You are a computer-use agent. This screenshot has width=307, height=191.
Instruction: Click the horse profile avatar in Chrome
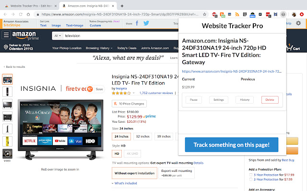tap(294, 14)
